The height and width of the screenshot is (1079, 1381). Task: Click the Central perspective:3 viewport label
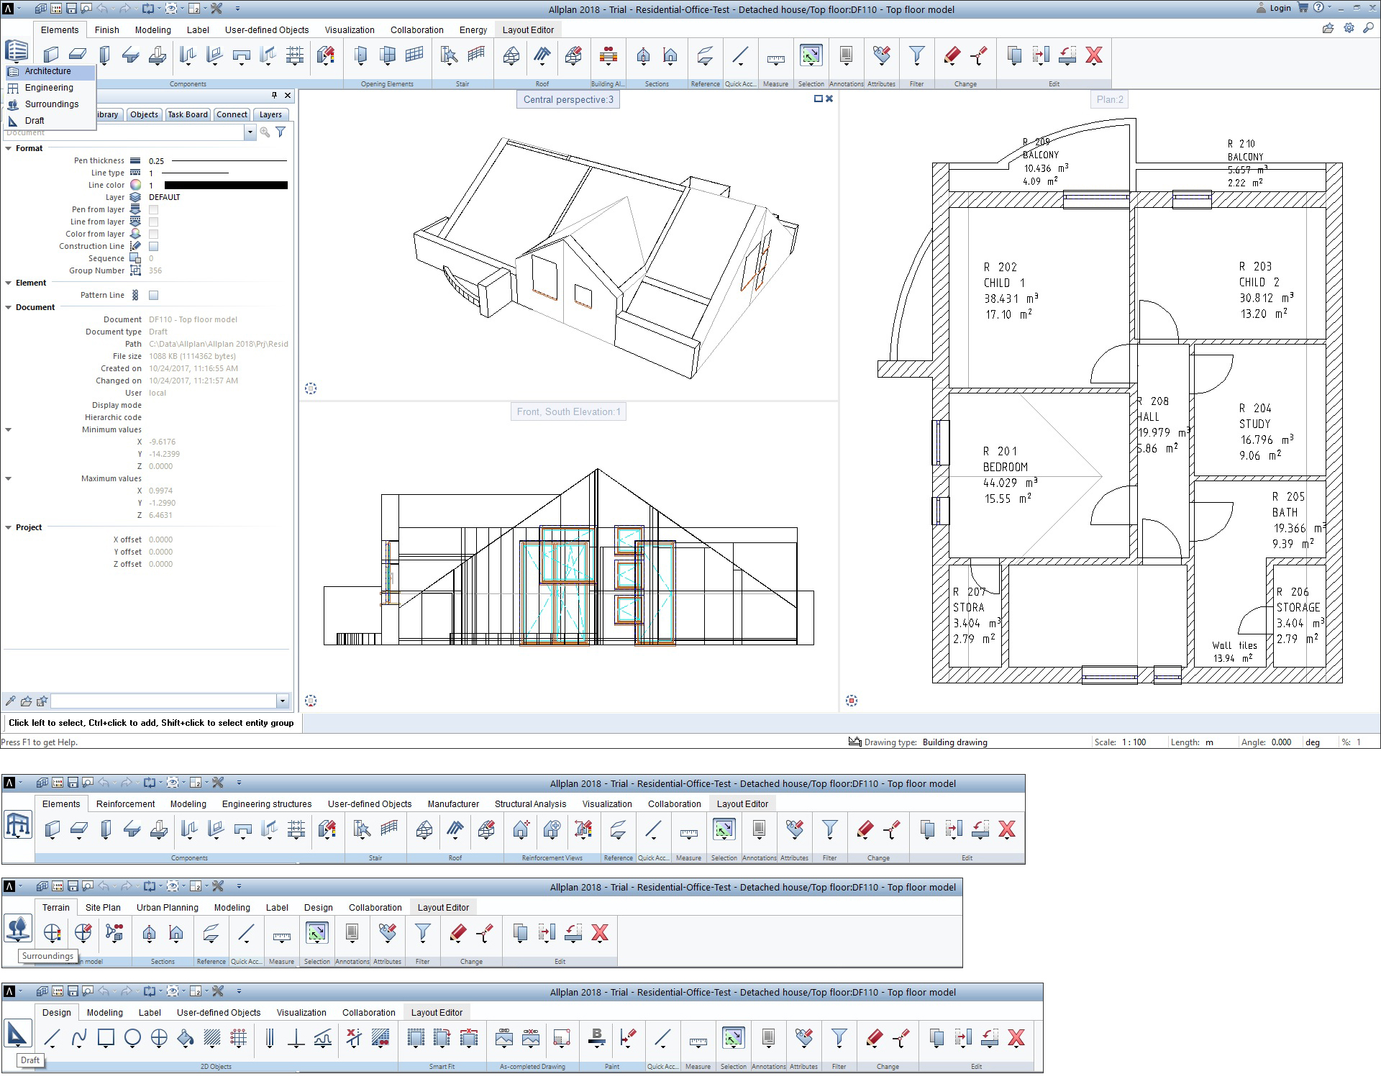pyautogui.click(x=568, y=99)
